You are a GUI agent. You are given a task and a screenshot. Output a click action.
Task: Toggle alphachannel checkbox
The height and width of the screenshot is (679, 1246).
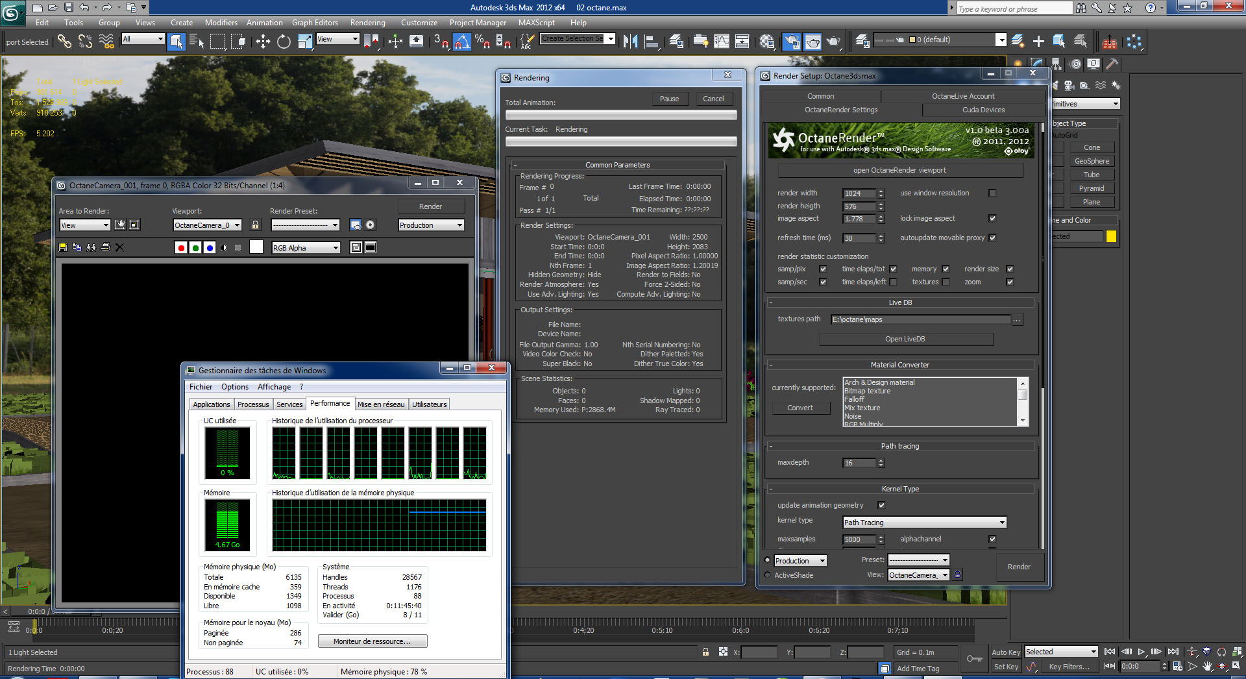click(992, 539)
